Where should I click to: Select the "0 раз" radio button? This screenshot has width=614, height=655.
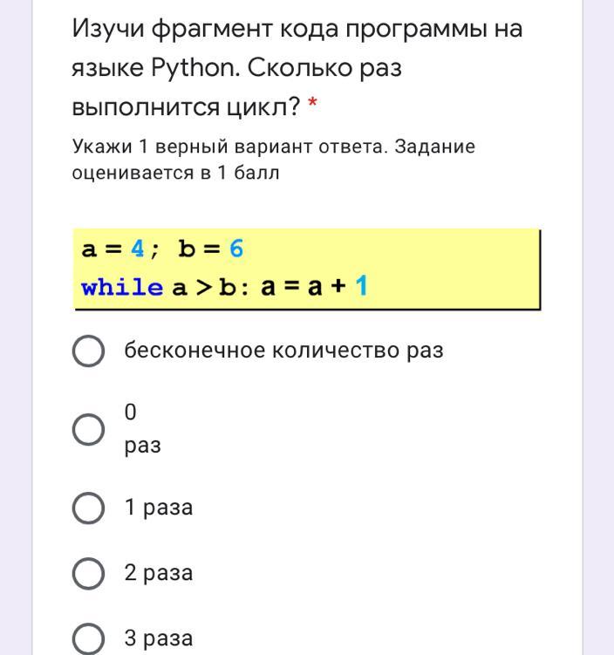pyautogui.click(x=88, y=429)
